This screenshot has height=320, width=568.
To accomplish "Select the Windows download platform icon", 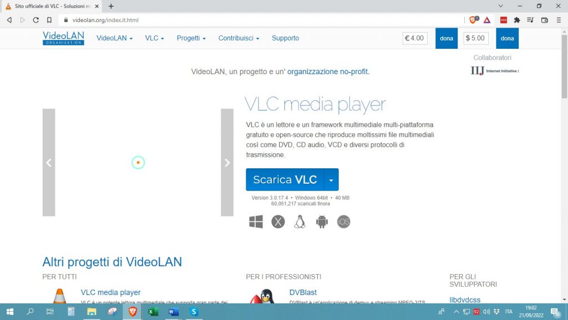I will 255,221.
